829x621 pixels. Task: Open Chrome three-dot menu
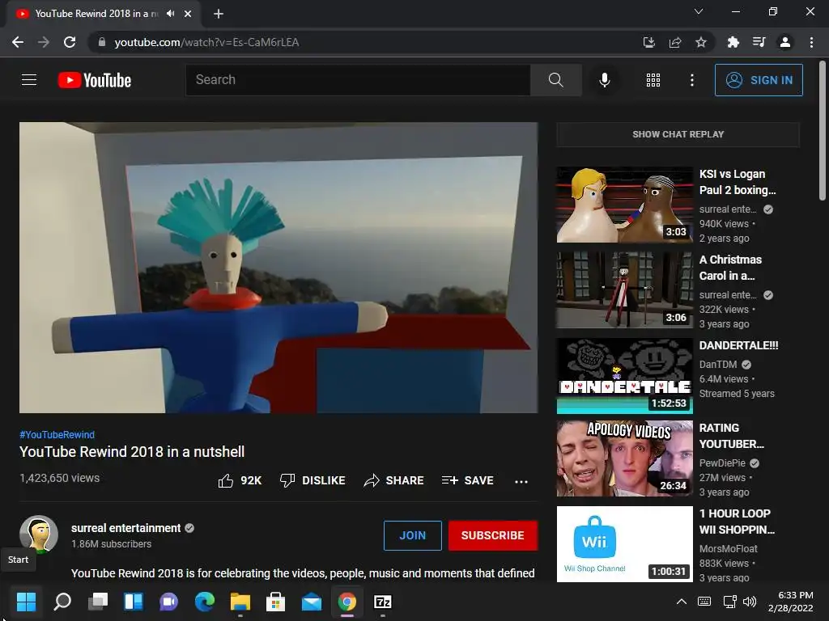[x=811, y=42]
